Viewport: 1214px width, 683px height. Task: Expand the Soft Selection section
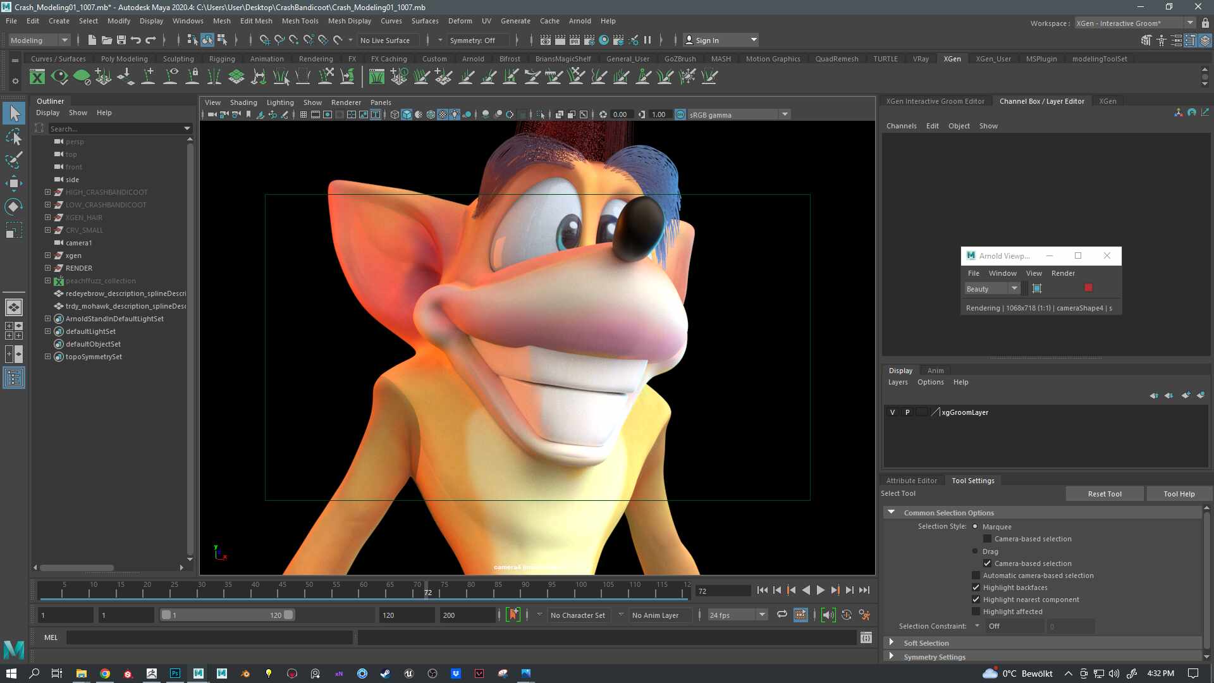(892, 643)
